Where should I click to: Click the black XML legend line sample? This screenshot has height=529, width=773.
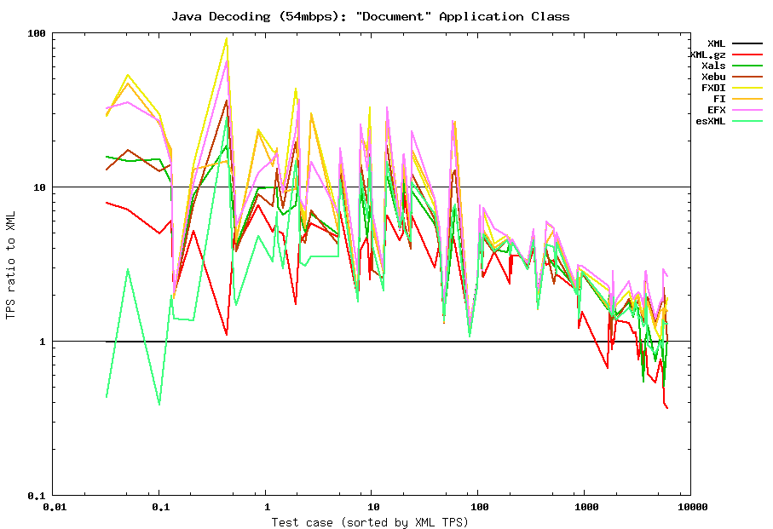(747, 43)
